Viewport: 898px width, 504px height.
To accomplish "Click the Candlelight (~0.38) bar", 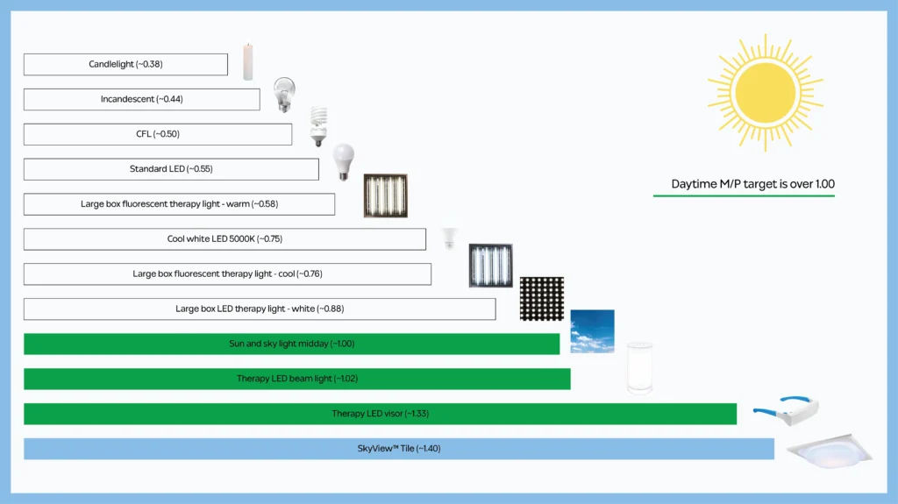I will click(125, 64).
